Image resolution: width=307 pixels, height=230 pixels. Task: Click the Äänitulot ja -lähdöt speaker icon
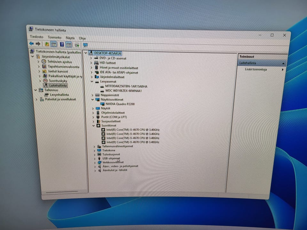coord(99,170)
